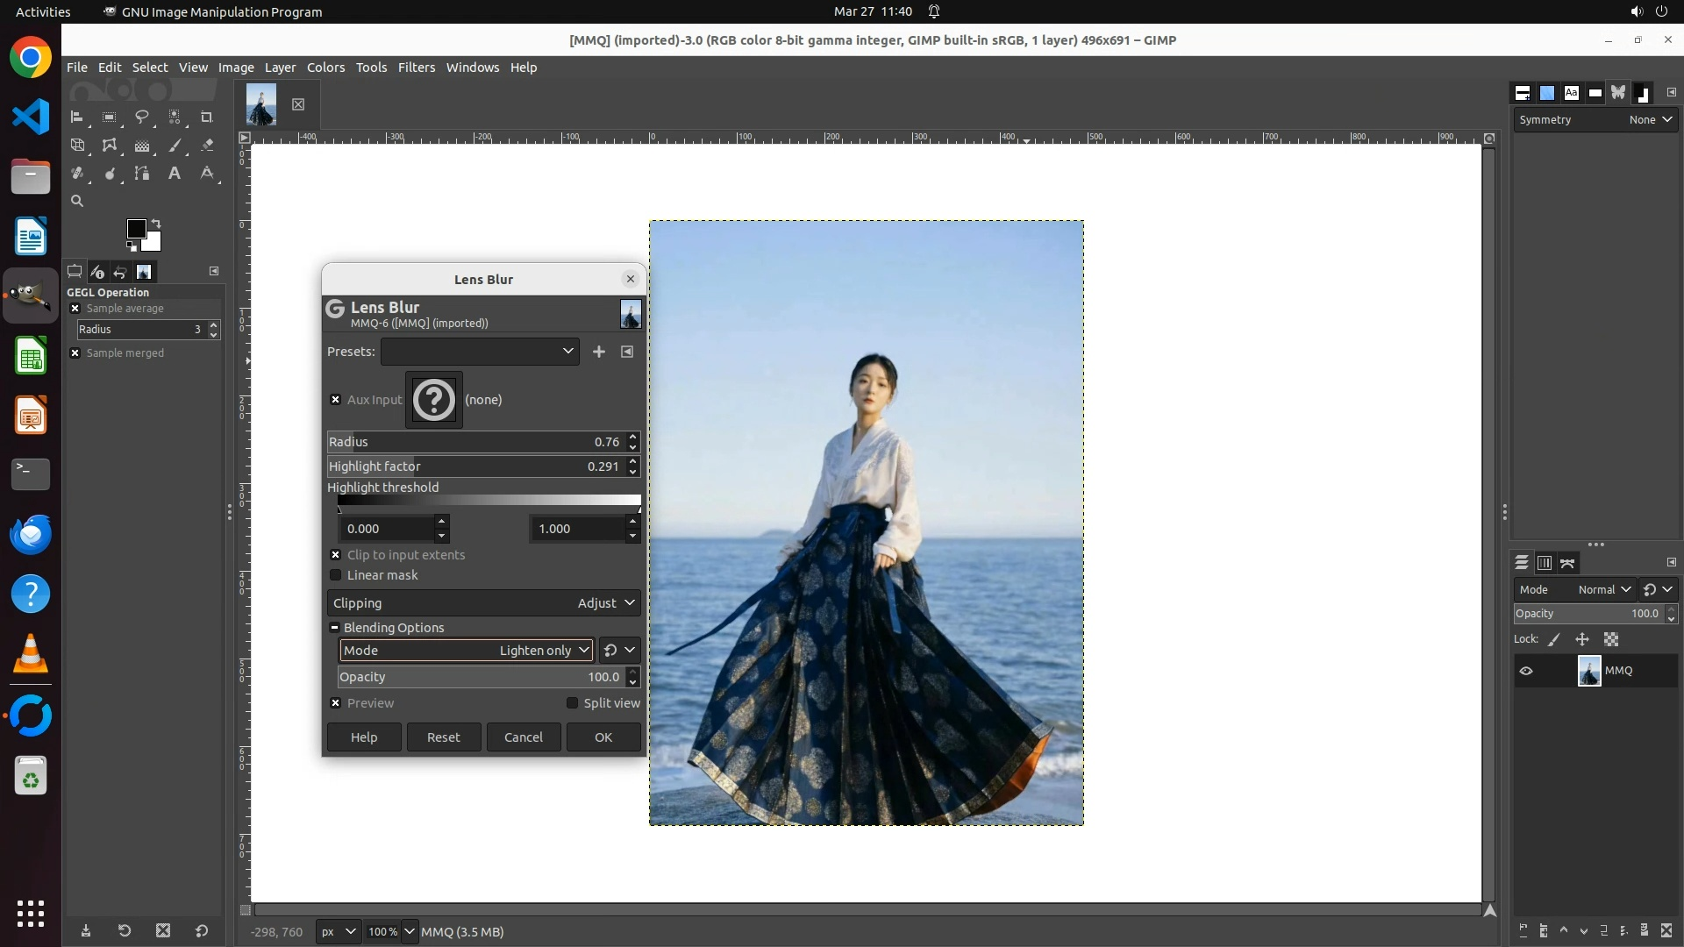The image size is (1684, 947).
Task: Open the Colors menu
Action: click(325, 68)
